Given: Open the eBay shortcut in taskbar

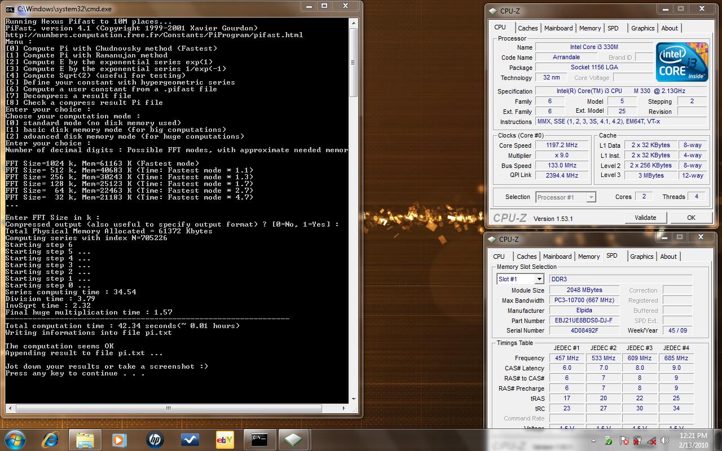Looking at the screenshot, I should [x=224, y=439].
